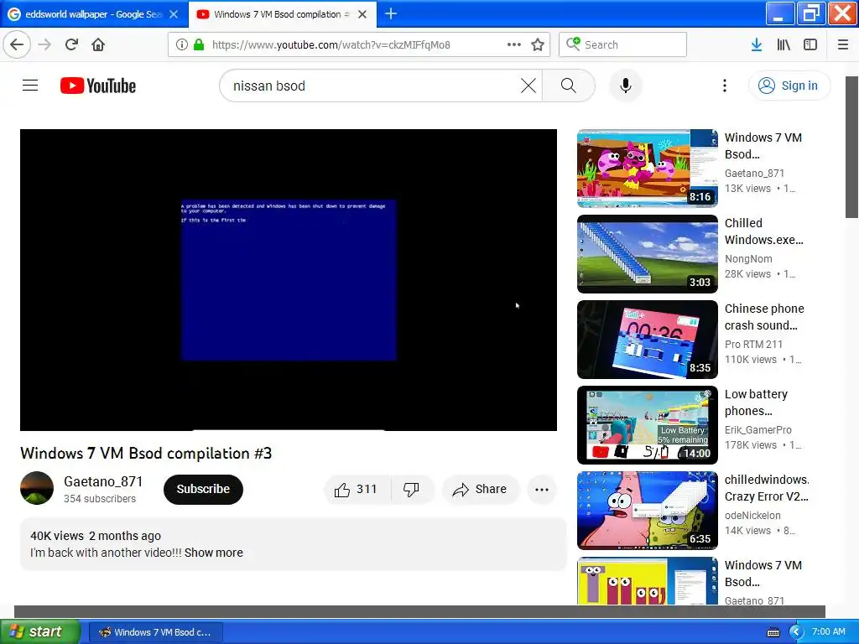Open Pro RTM 211 channel name
The image size is (859, 644).
pyautogui.click(x=753, y=344)
